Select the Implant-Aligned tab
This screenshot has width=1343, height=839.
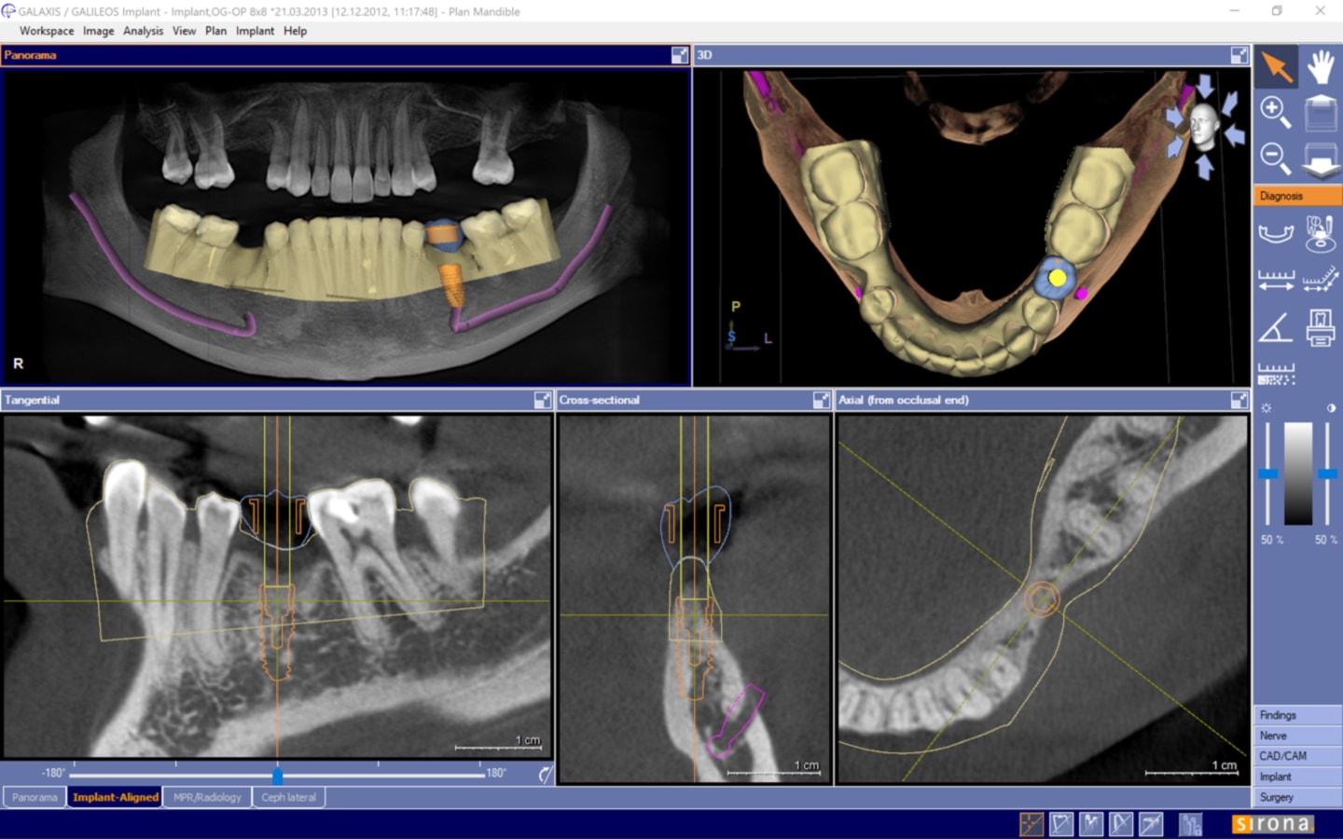click(116, 797)
